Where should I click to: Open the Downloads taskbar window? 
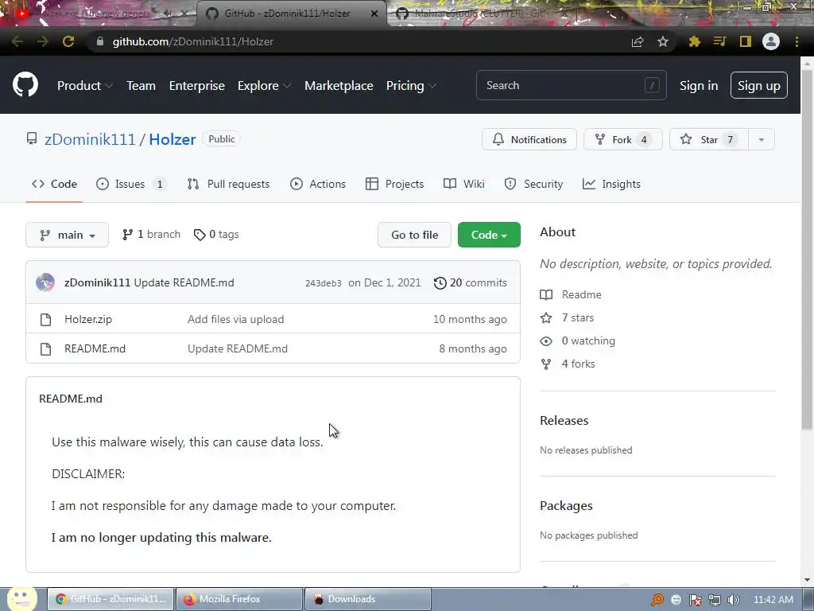coord(367,600)
